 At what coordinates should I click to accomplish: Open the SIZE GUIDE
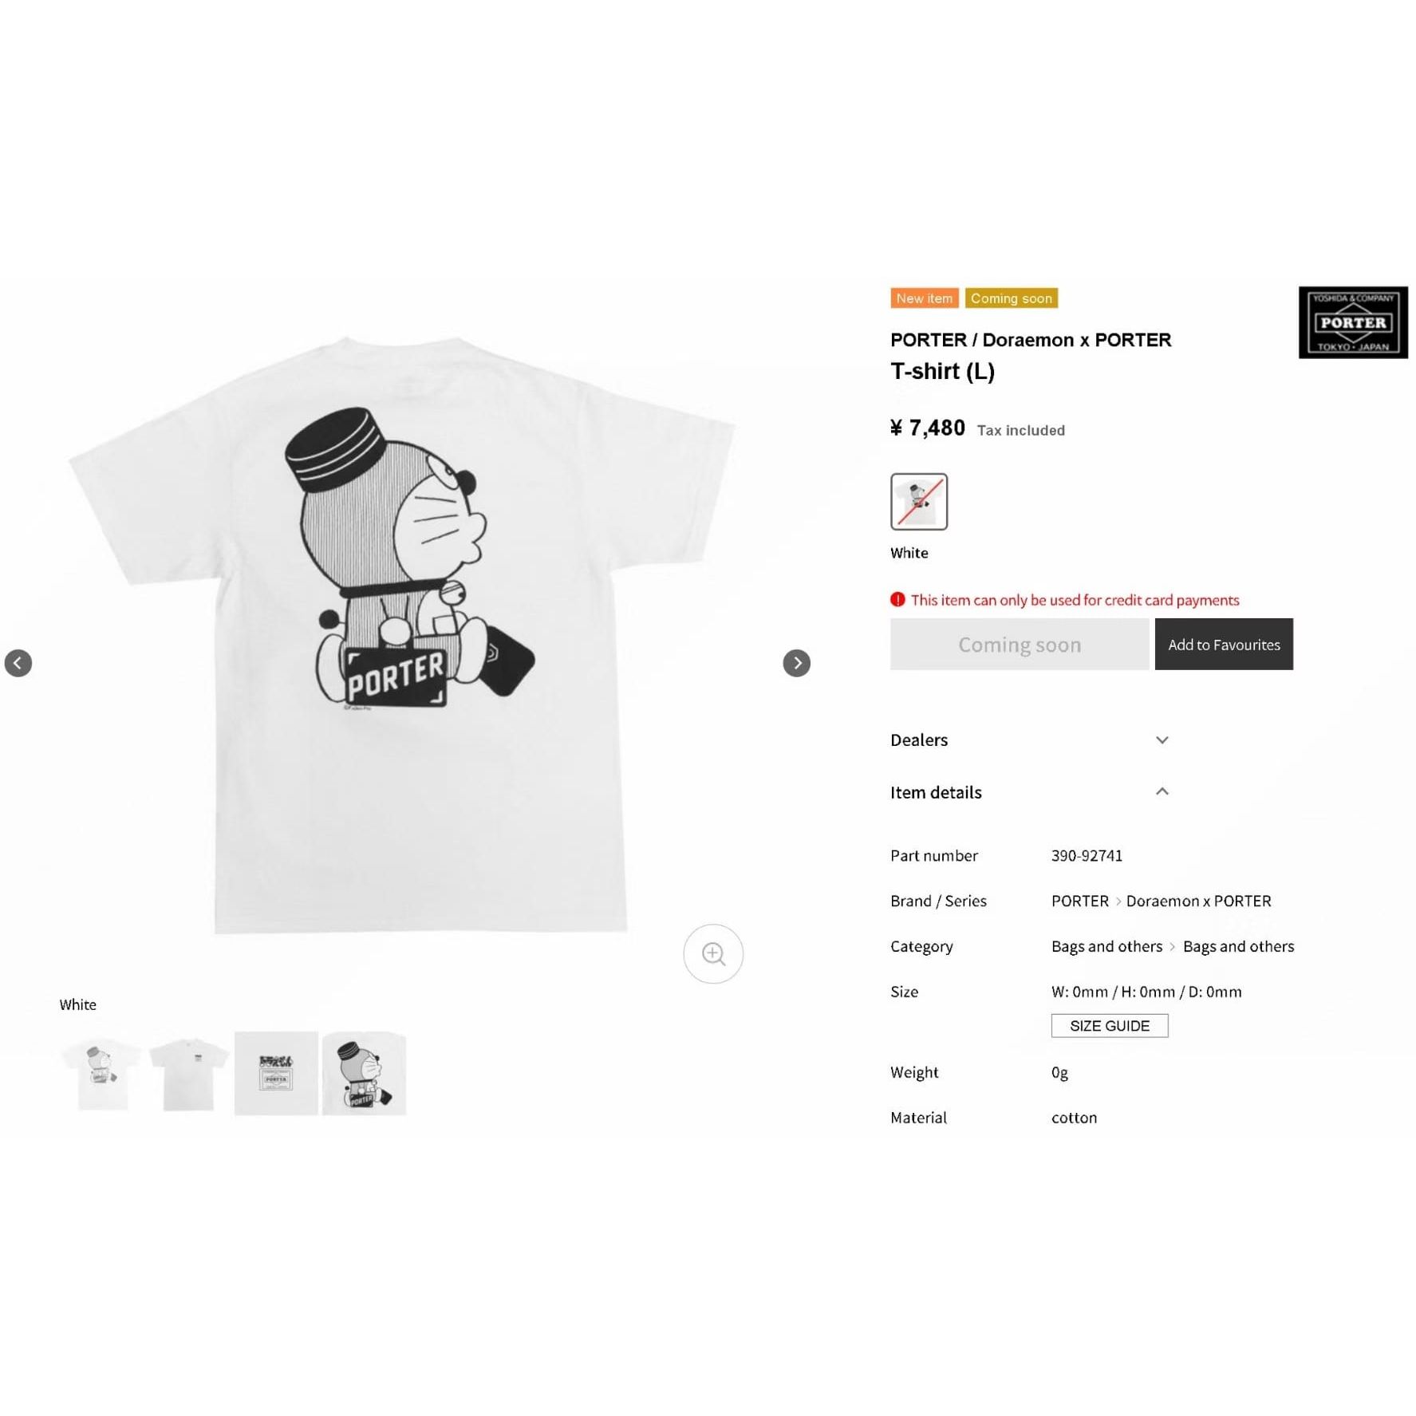1110,1026
